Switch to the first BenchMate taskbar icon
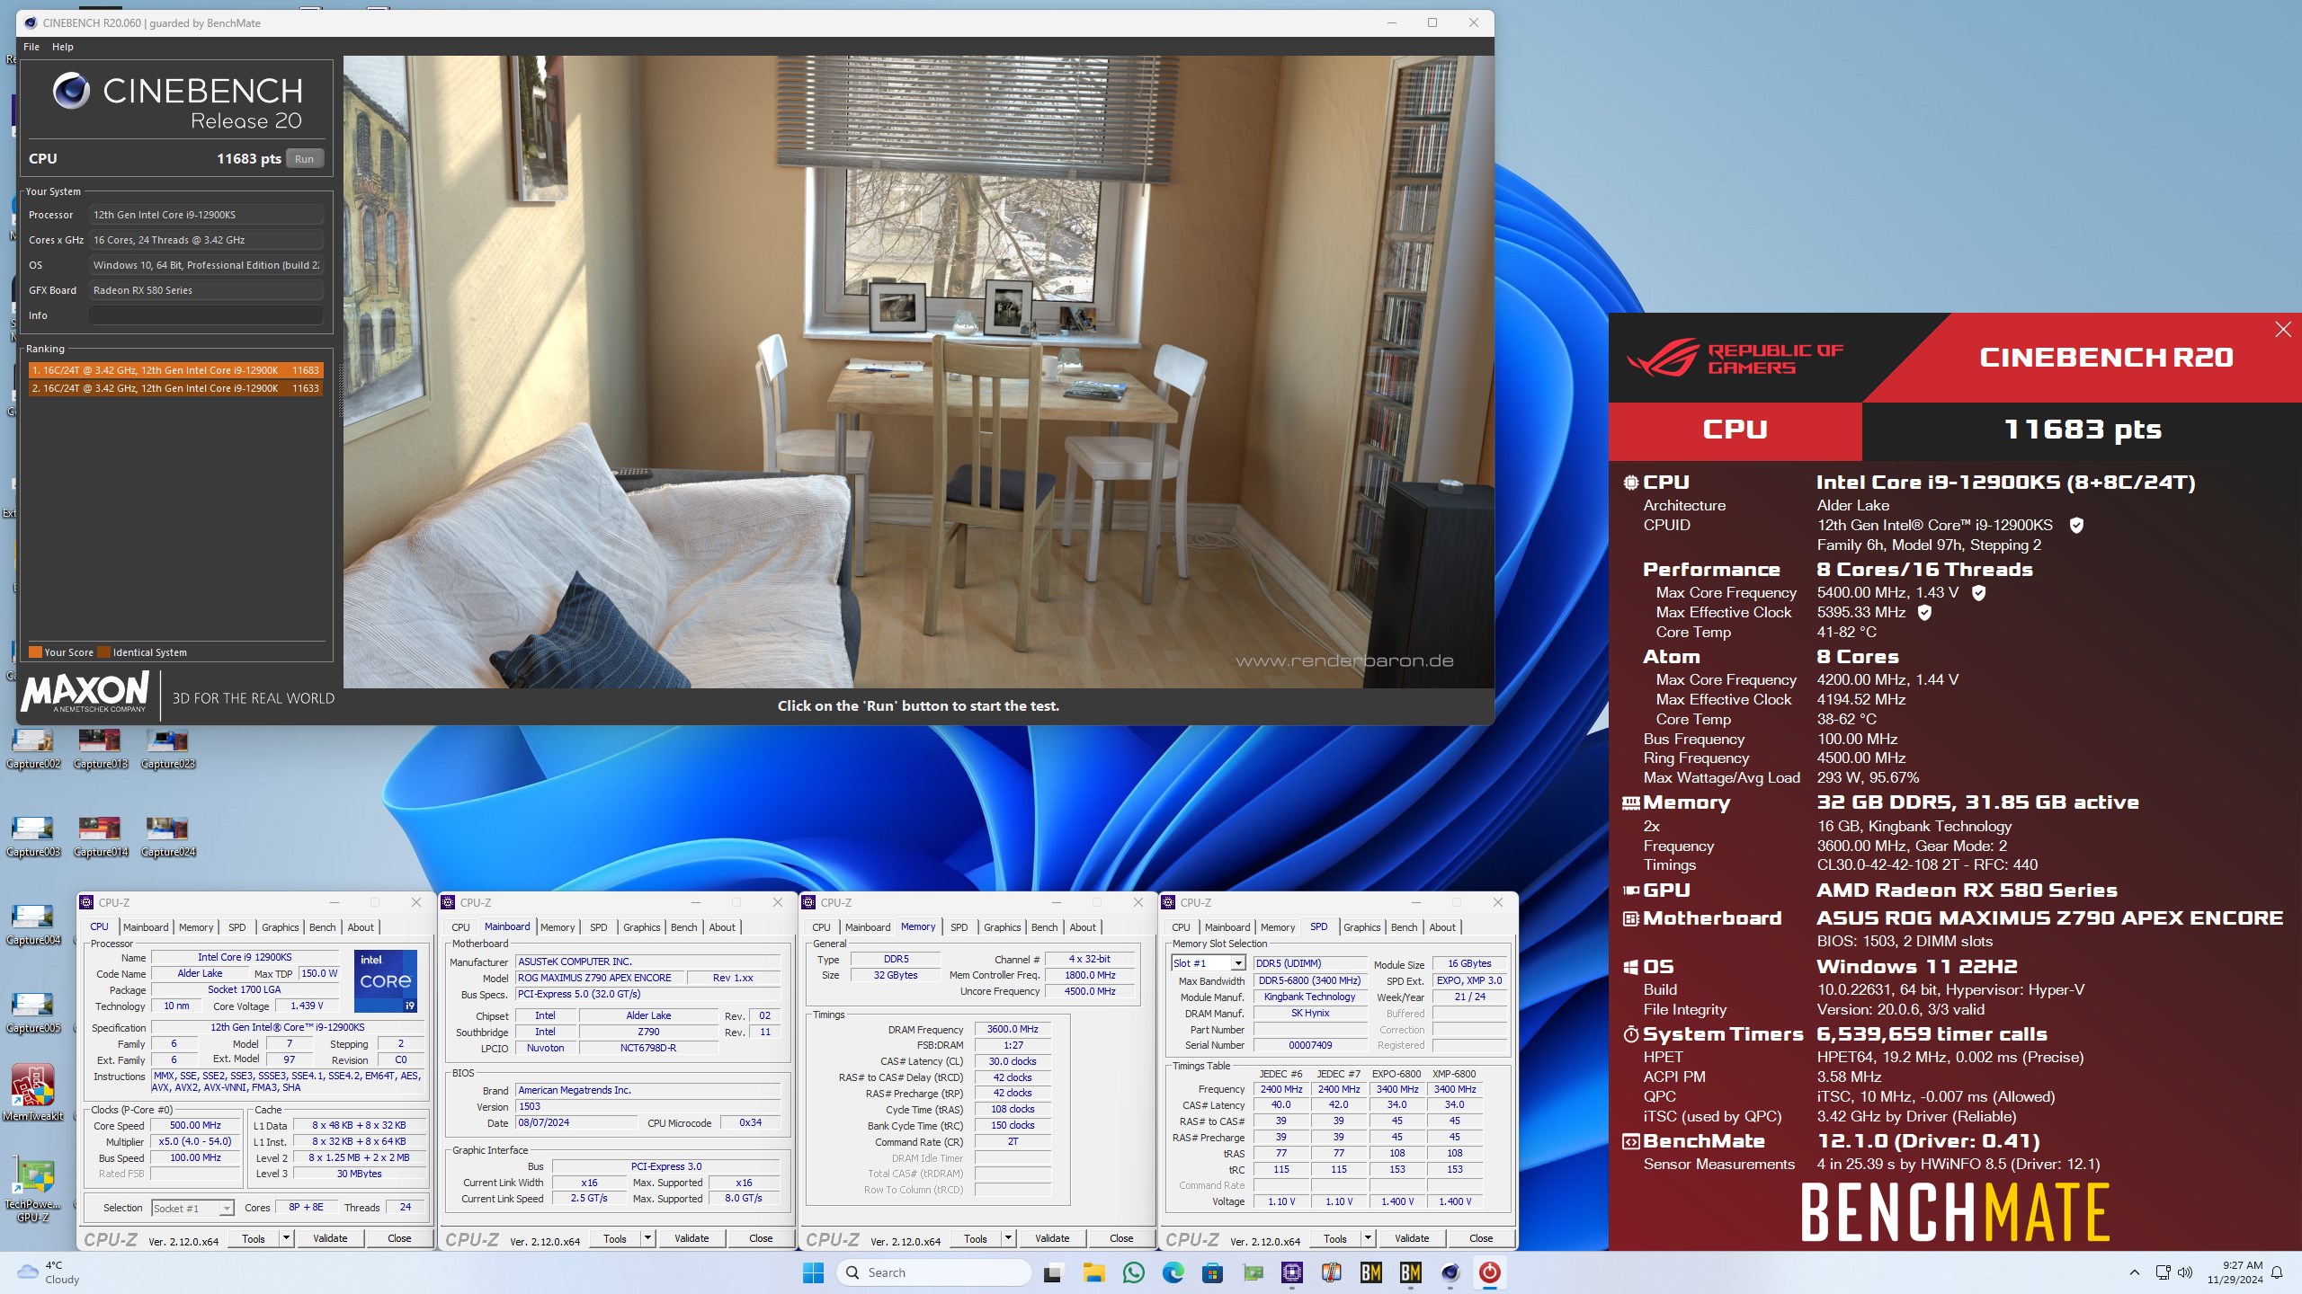Viewport: 2302px width, 1294px height. pos(1371,1272)
